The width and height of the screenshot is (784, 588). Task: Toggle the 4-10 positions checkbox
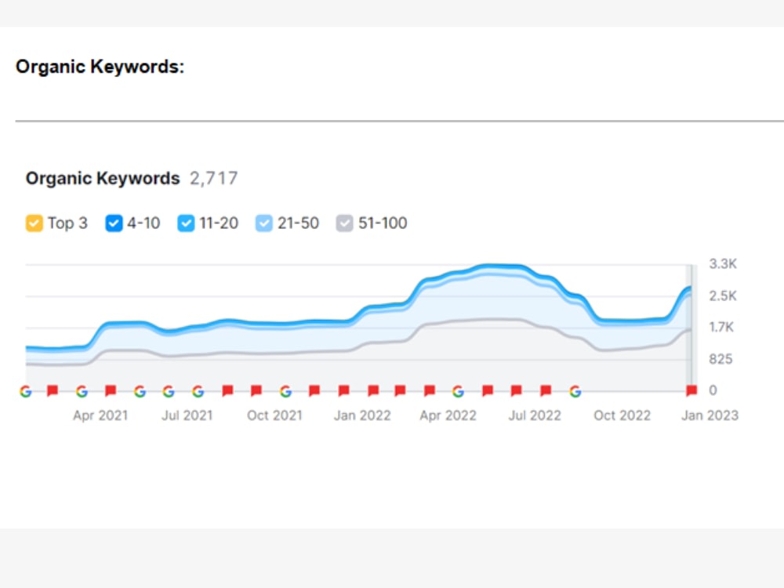tap(114, 223)
